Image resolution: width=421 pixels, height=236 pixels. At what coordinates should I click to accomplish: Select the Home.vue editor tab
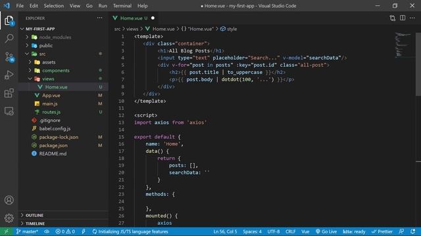coord(134,18)
